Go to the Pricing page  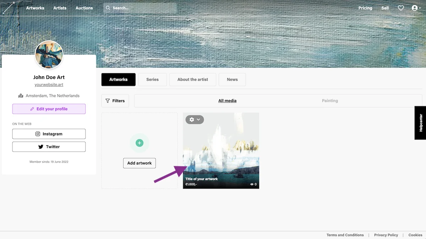[365, 8]
